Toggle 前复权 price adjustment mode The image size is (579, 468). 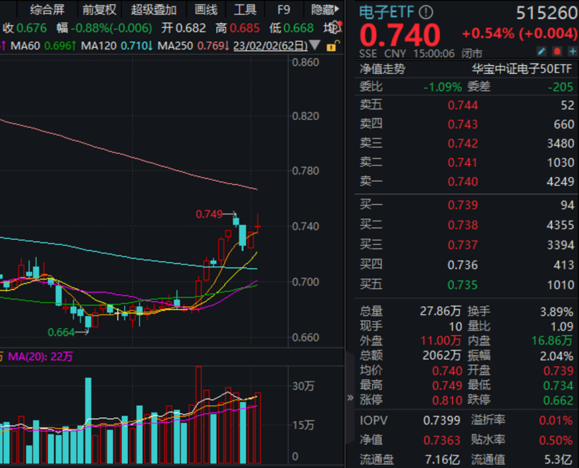tap(99, 9)
